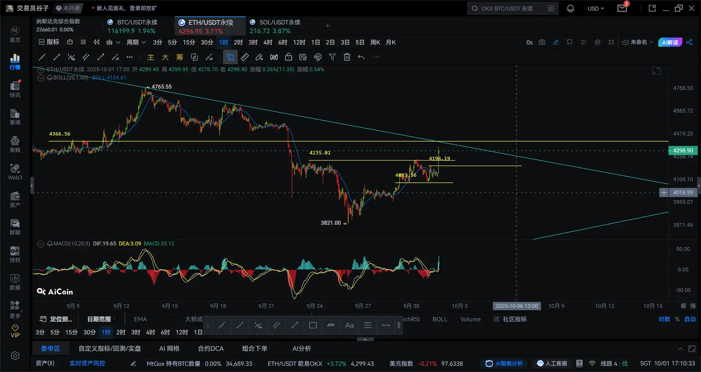Open the 授权 authorization sidebar icon
The image size is (701, 372).
[15, 255]
